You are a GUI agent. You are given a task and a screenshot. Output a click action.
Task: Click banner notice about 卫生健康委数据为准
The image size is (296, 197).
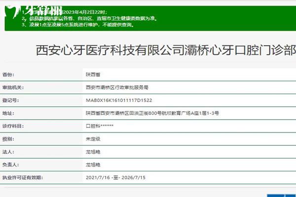89,19
